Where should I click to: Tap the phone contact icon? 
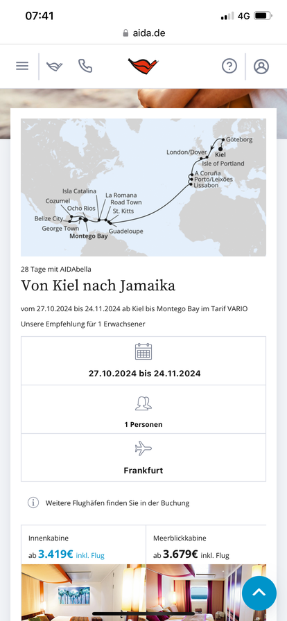coord(85,66)
